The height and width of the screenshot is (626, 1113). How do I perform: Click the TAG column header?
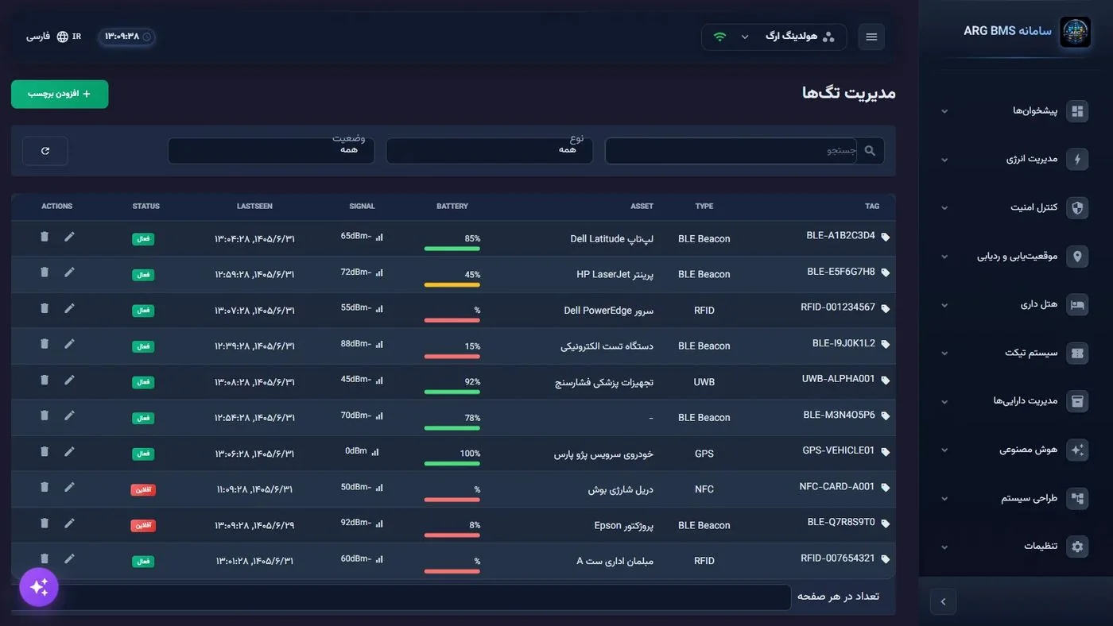(x=872, y=207)
